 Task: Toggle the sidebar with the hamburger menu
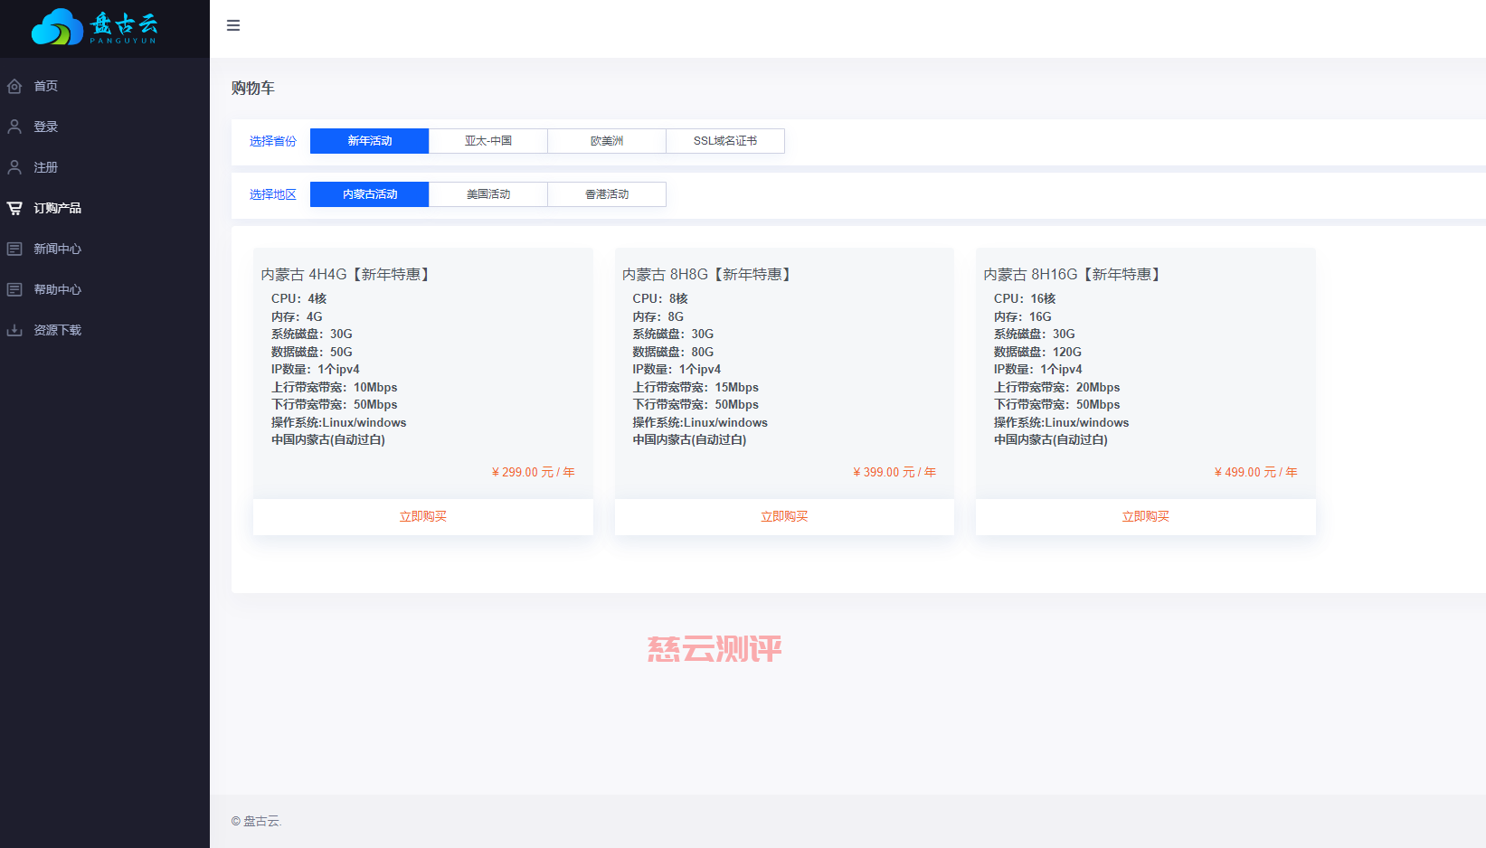point(233,25)
